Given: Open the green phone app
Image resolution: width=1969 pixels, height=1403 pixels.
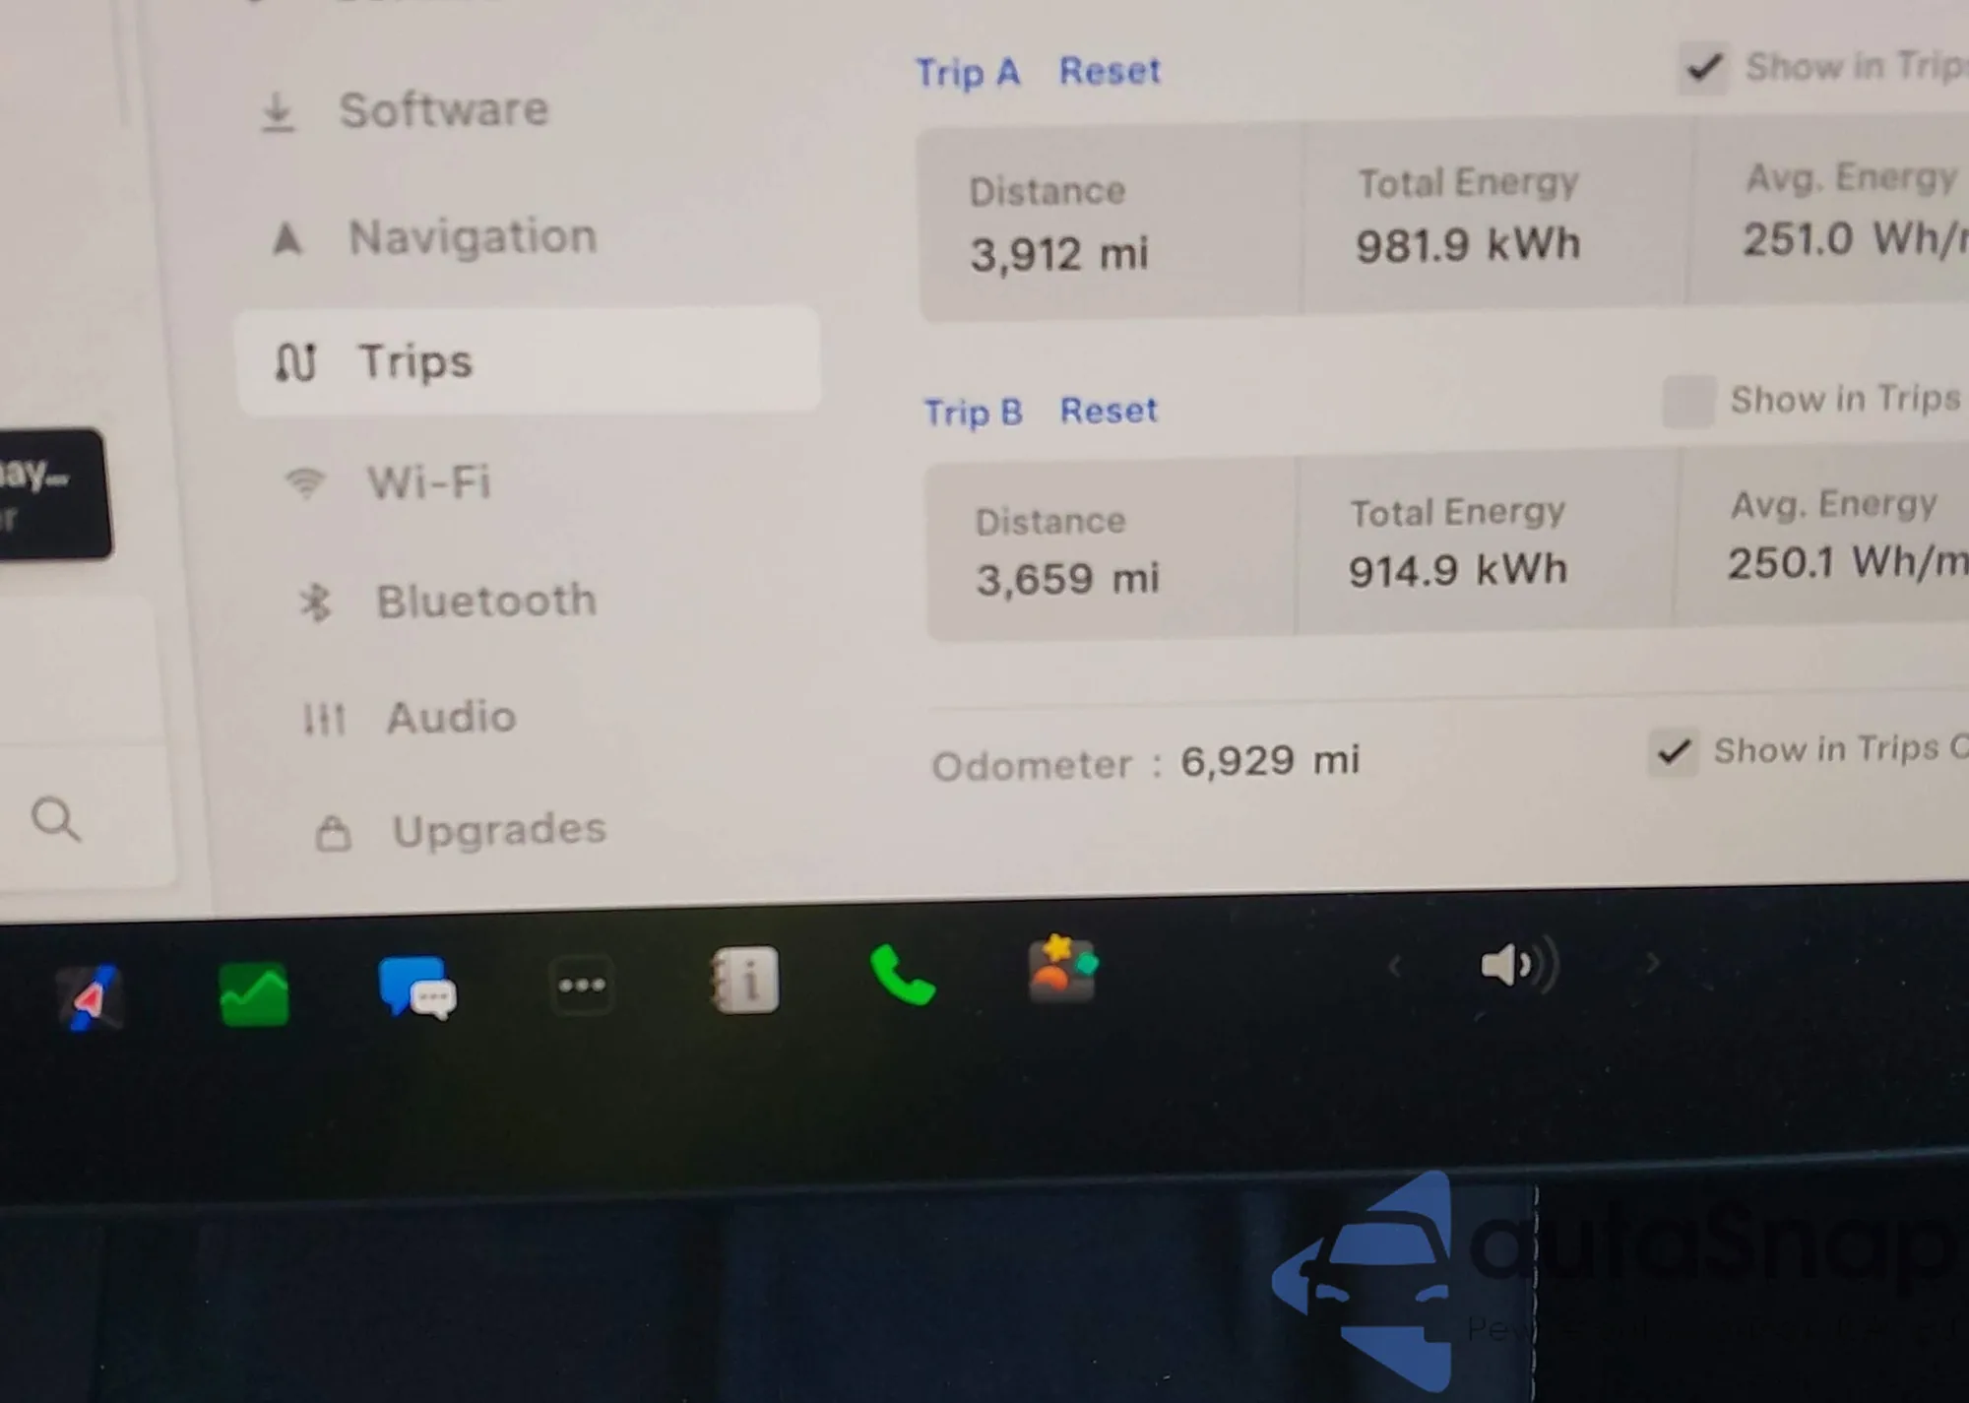Looking at the screenshot, I should [x=902, y=976].
